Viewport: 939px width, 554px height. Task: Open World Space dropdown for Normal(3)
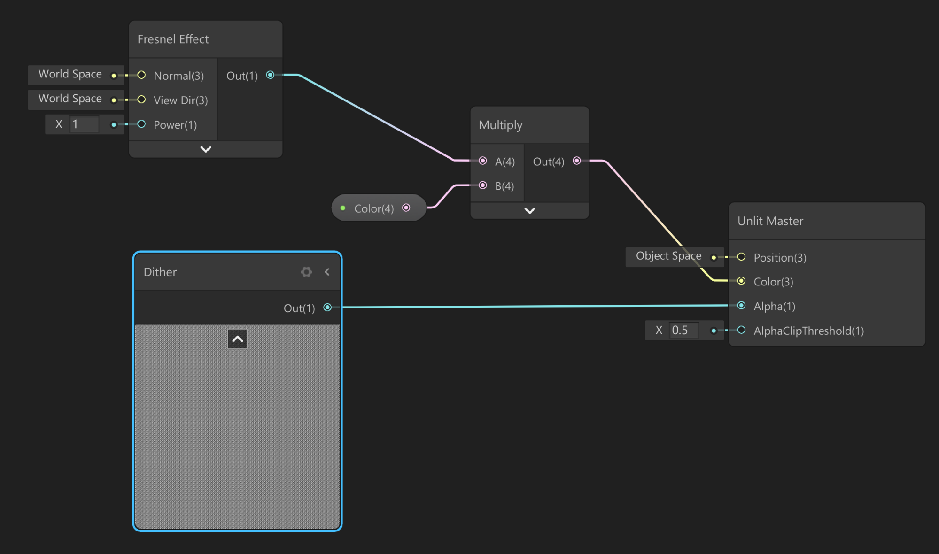click(x=70, y=75)
